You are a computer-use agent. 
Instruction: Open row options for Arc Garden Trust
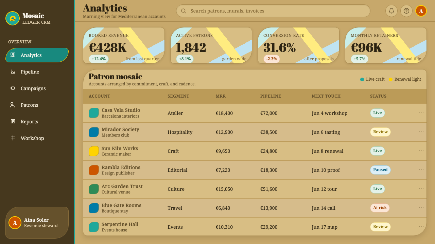point(421,189)
